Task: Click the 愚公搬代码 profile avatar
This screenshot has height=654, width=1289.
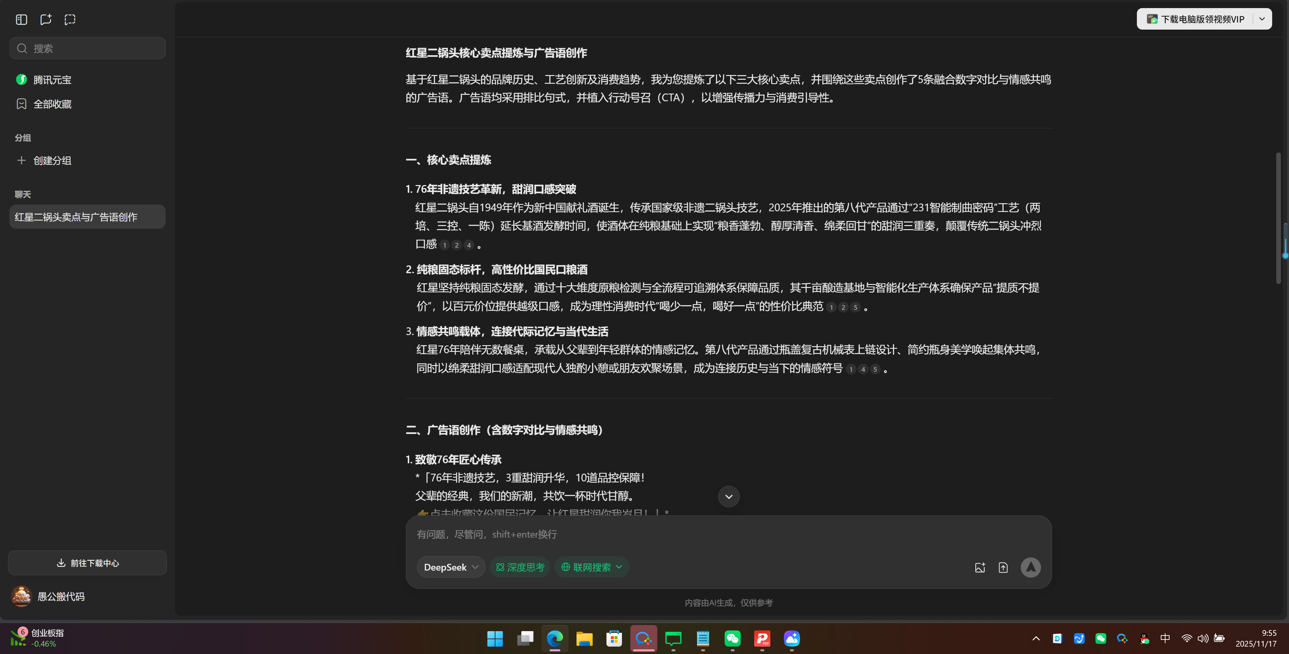Action: 21,596
